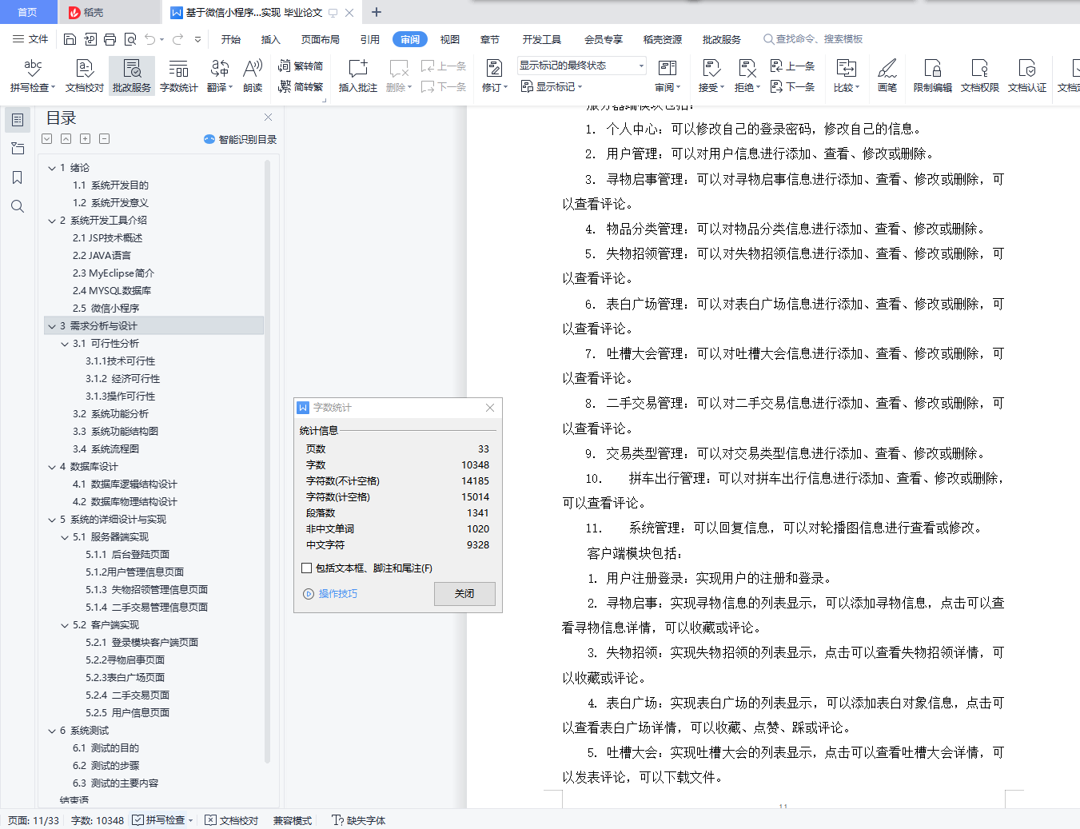Collapse the 6 系统测试 node
This screenshot has width=1080, height=829.
point(52,731)
